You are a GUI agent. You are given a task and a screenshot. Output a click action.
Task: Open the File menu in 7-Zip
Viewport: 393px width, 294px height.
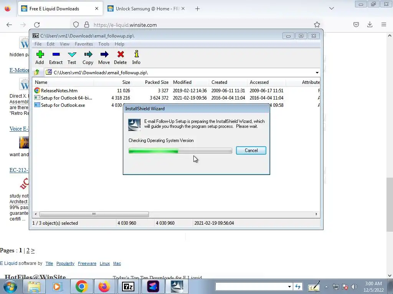pyautogui.click(x=38, y=44)
